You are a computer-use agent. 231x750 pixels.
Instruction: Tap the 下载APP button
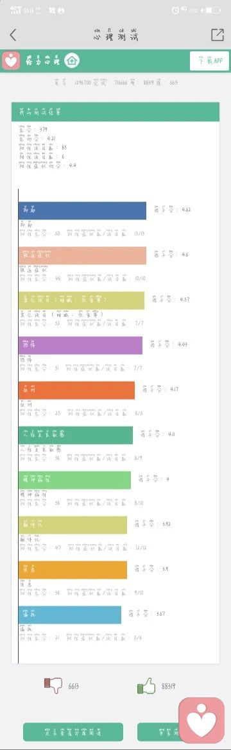coord(209,61)
